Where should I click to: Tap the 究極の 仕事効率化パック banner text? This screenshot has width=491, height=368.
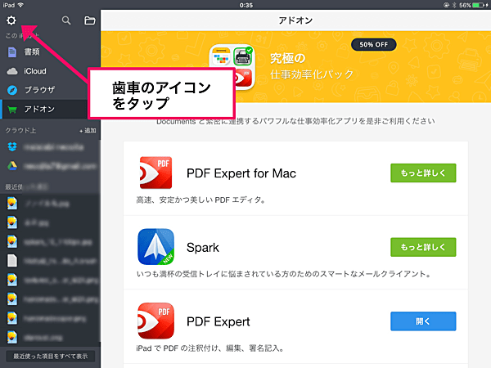tap(312, 66)
